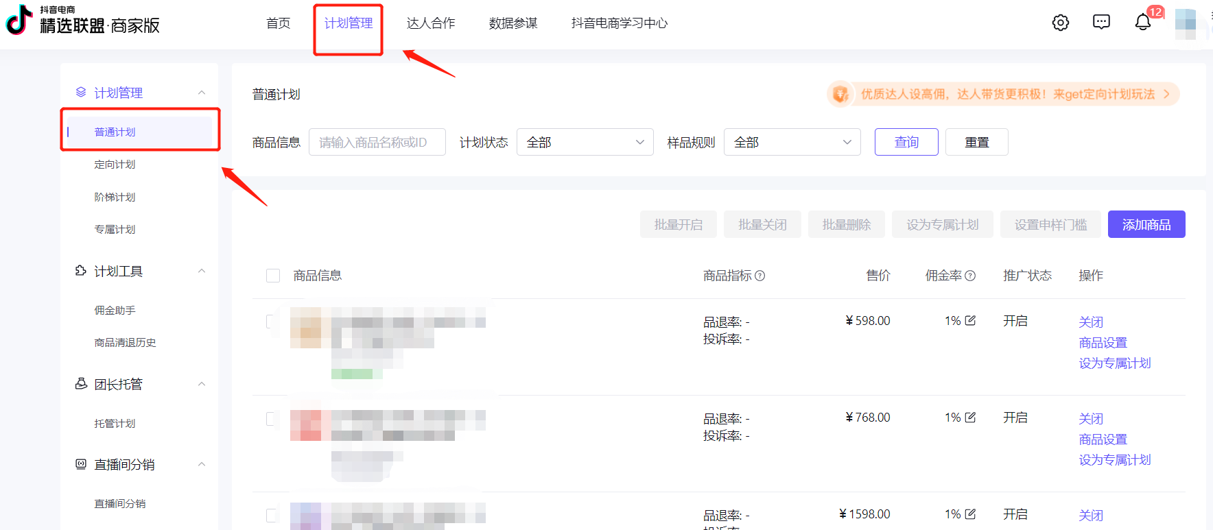Click the Douyin logo in the header
Screen dimensions: 1213x530
click(x=19, y=21)
